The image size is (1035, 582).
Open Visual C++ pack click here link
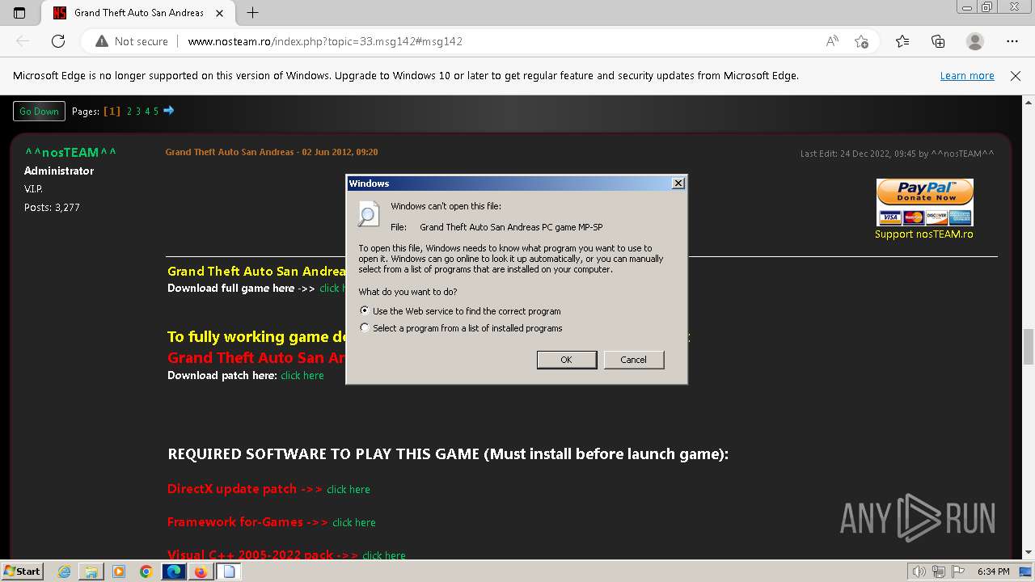pyautogui.click(x=384, y=555)
